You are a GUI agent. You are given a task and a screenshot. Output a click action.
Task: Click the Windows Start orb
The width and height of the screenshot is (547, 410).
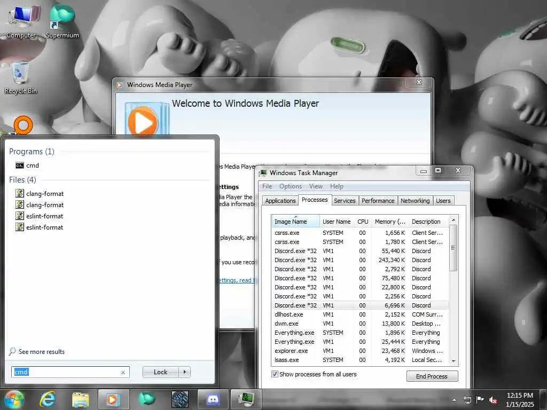click(x=14, y=399)
